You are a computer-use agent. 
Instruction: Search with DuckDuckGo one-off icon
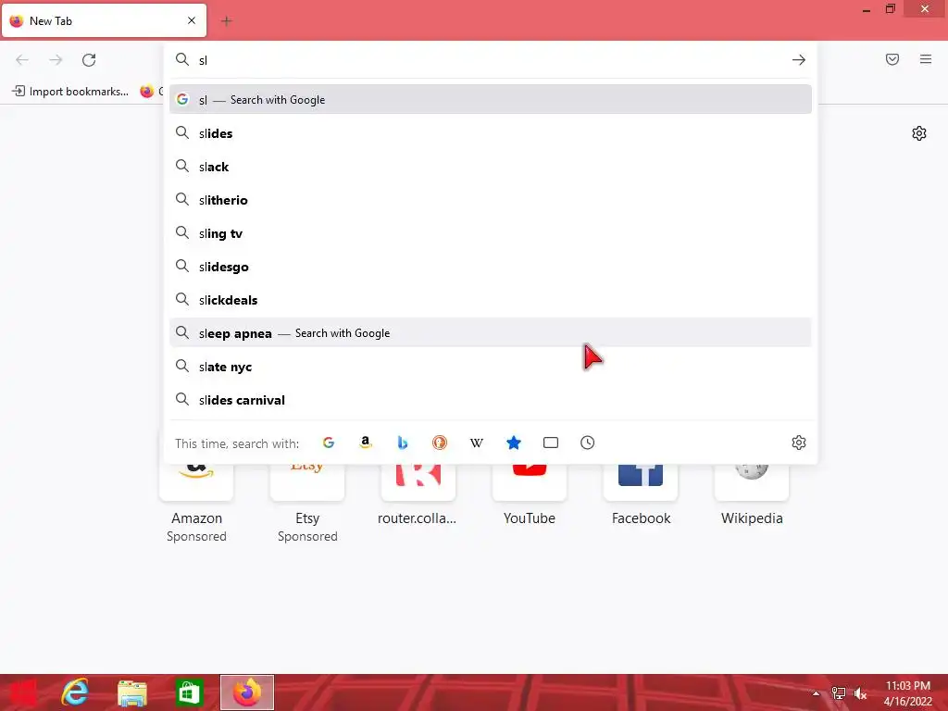coord(440,443)
